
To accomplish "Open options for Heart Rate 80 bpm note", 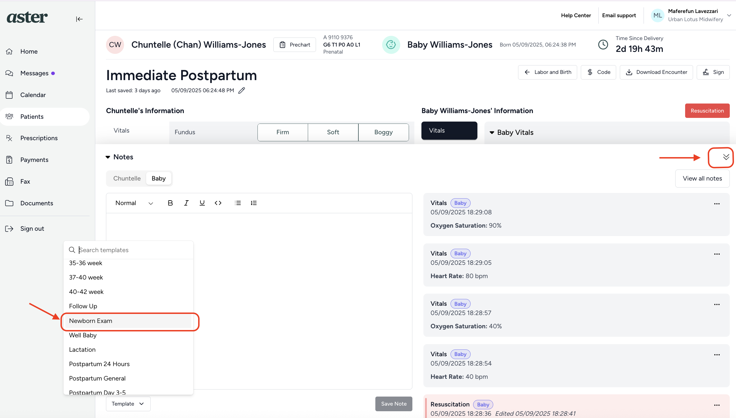I will coord(716,254).
